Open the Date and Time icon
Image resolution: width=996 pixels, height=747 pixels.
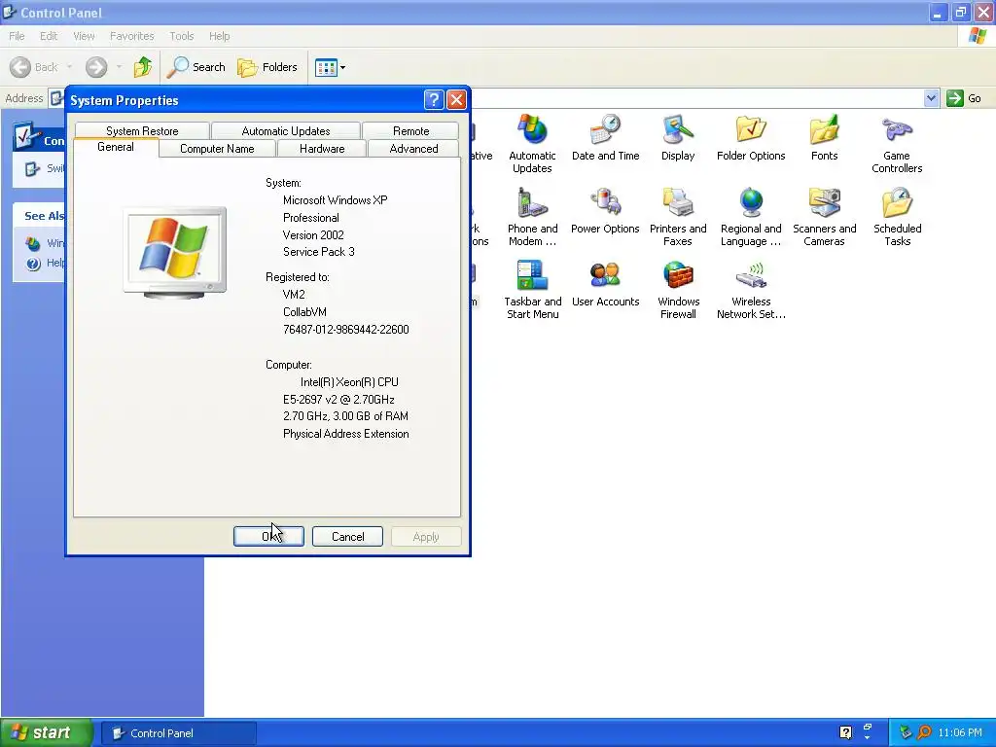click(605, 137)
